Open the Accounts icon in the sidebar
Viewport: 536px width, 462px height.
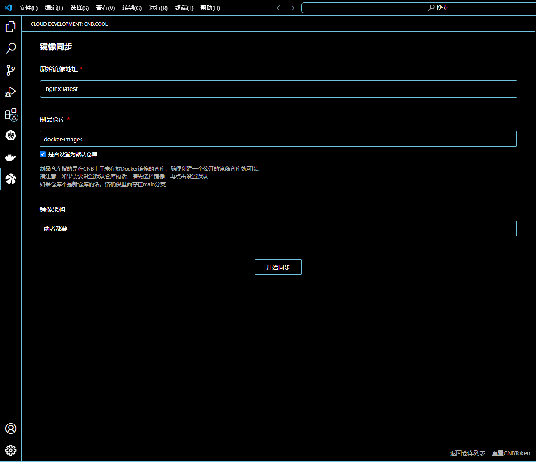click(x=10, y=428)
